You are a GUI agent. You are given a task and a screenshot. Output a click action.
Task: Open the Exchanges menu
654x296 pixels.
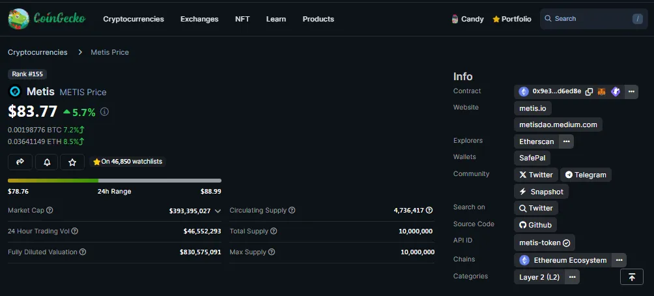(x=199, y=19)
